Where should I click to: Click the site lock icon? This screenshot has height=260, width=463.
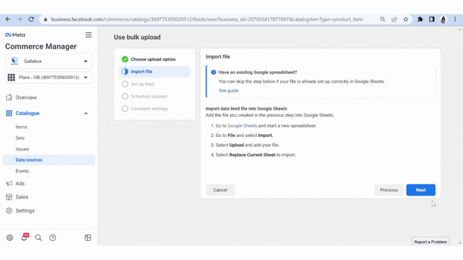pyautogui.click(x=46, y=19)
